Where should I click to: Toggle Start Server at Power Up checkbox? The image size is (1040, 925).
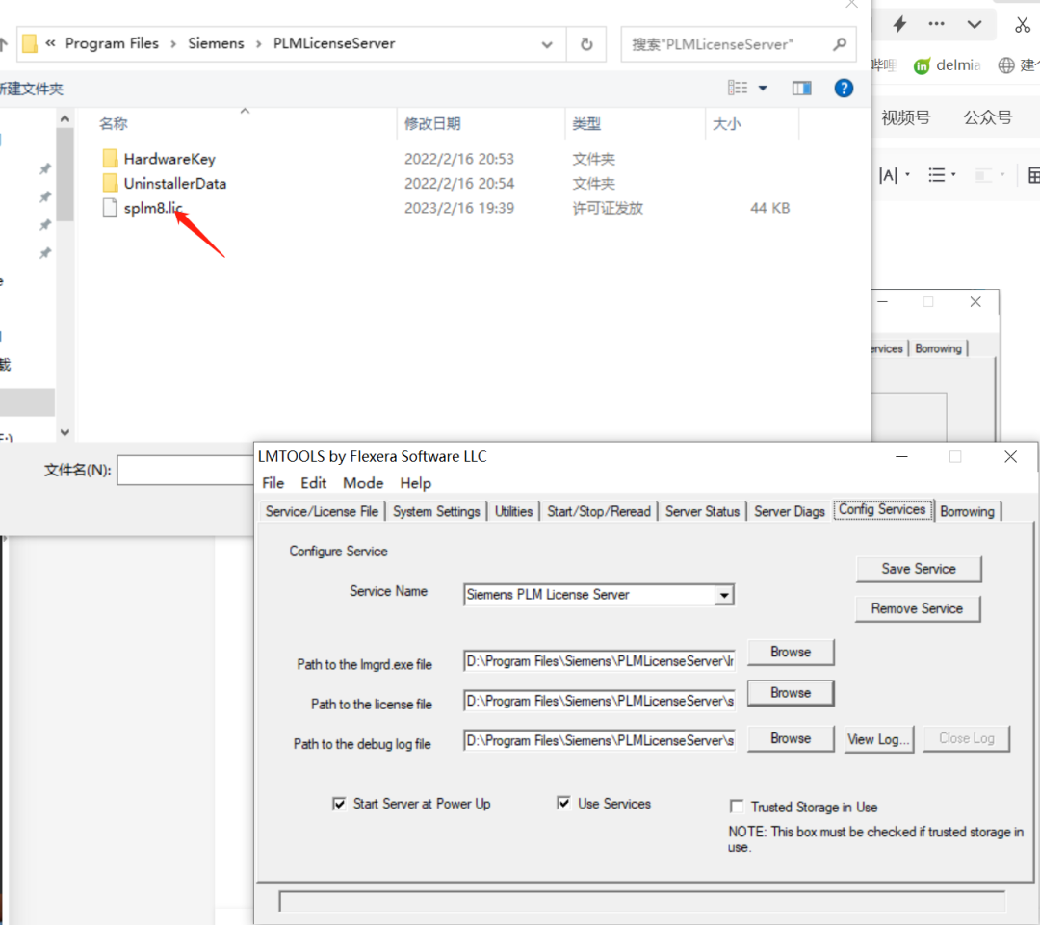(339, 804)
